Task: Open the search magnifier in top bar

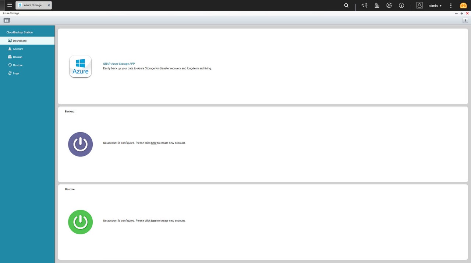Action: coord(346,6)
